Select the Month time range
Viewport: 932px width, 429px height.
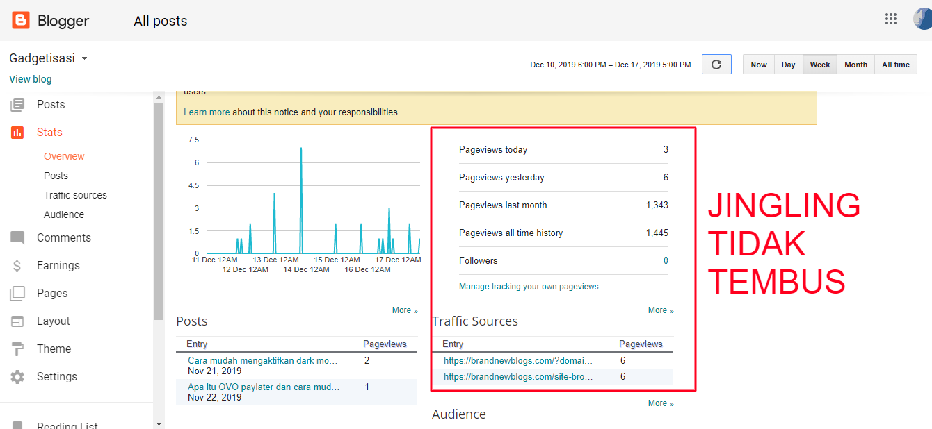tap(855, 65)
